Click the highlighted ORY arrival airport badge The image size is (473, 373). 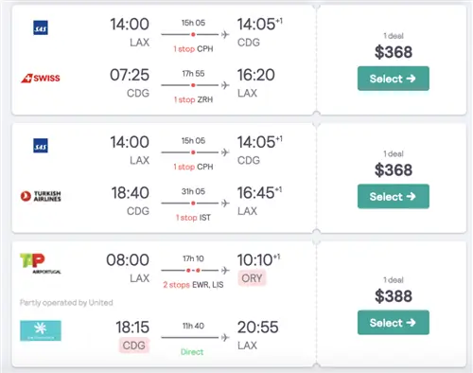pos(252,278)
